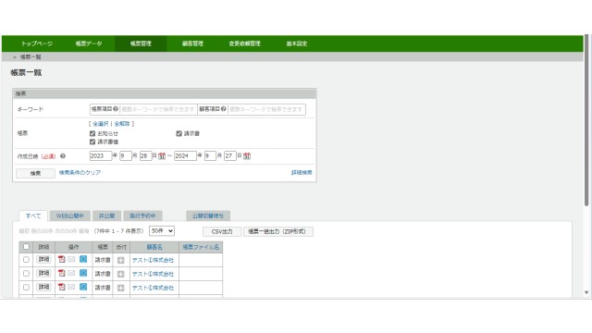The height and width of the screenshot is (333, 592).
Task: Open 帳票管理 menu item
Action: tap(141, 43)
